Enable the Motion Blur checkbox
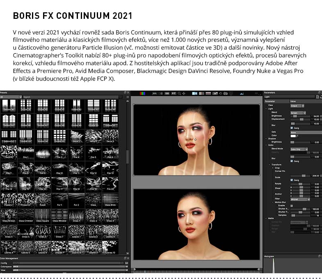This screenshot has width=322, height=279. click(292, 206)
